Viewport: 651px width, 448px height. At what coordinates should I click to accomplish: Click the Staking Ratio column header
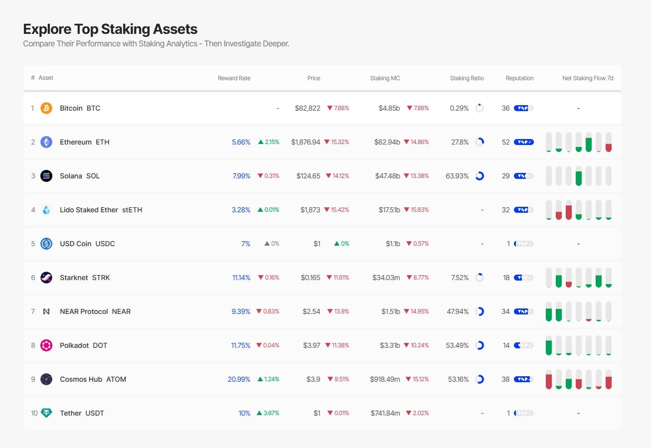[x=467, y=78]
